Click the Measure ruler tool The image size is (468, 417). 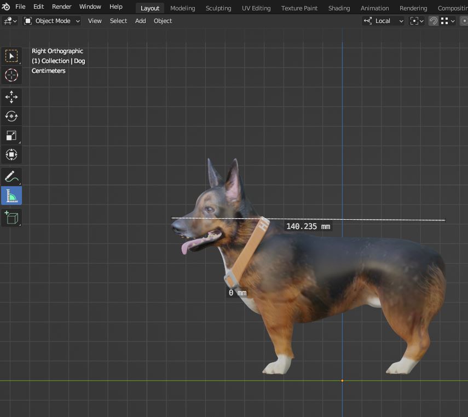[11, 196]
